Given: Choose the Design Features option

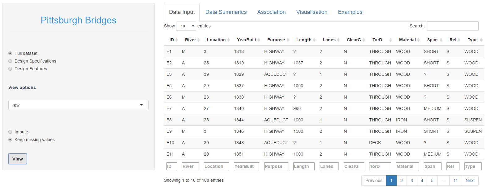Looking at the screenshot, I should pyautogui.click(x=11, y=69).
